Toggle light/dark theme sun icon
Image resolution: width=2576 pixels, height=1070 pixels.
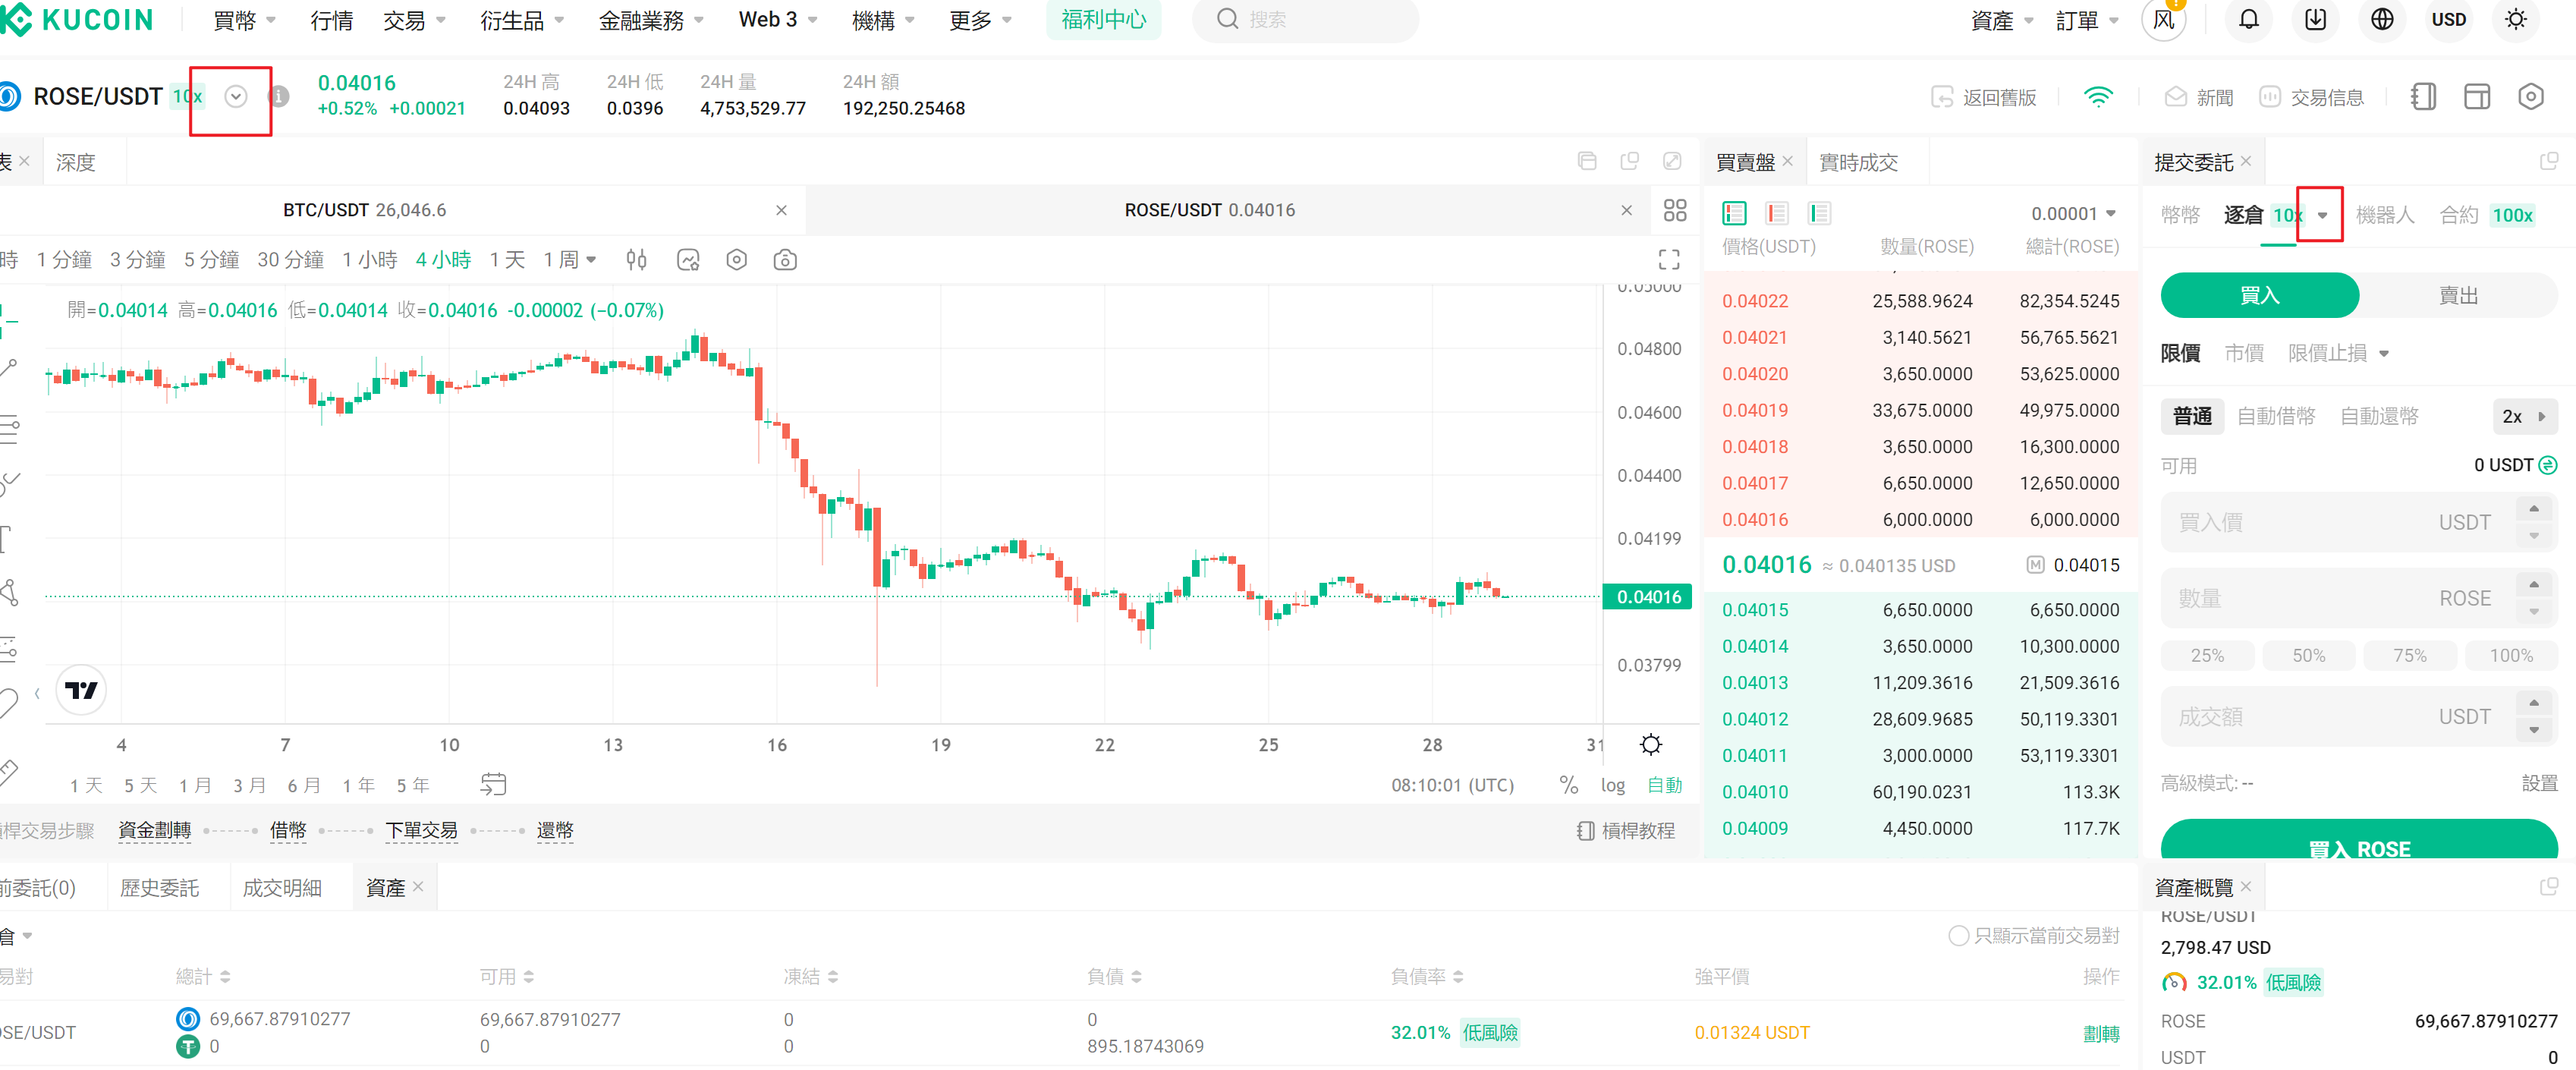point(2516,20)
